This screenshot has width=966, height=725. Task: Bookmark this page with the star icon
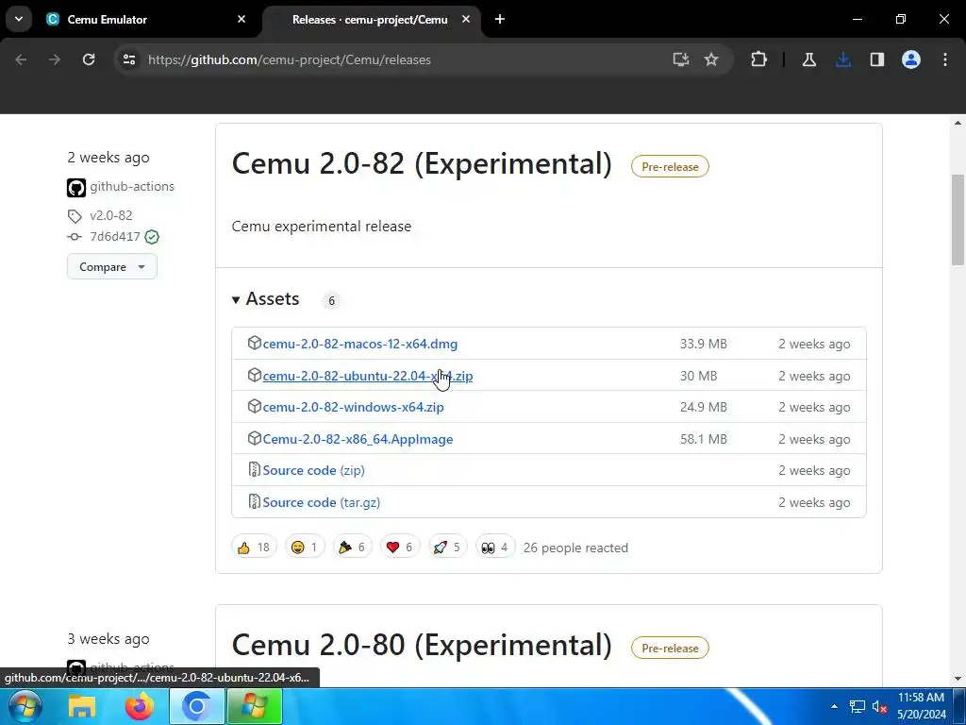pos(711,59)
